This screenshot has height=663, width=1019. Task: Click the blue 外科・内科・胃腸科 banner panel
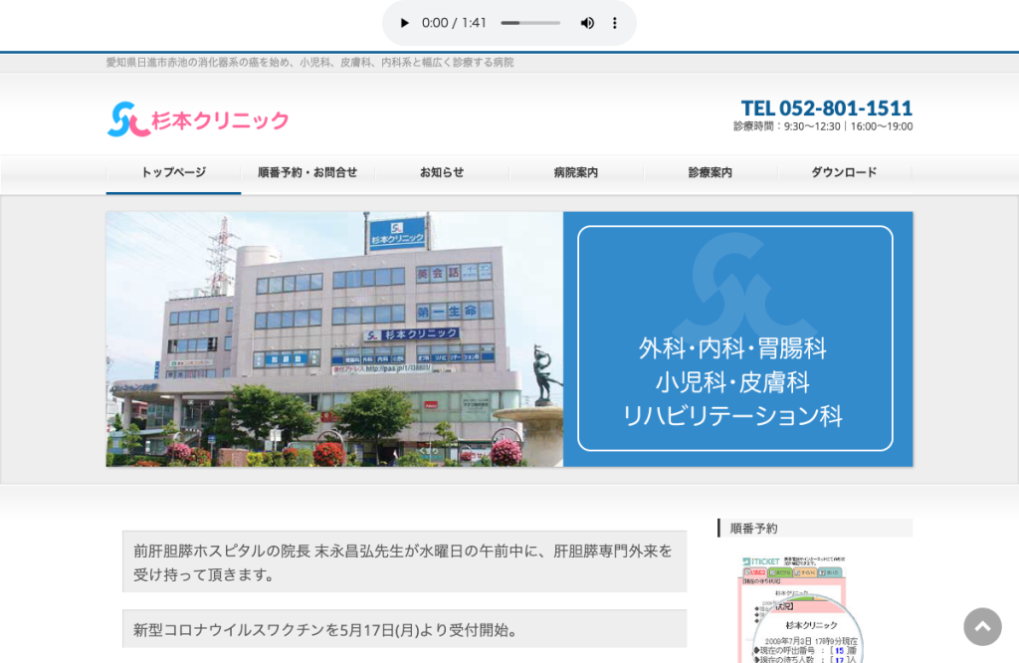point(737,338)
